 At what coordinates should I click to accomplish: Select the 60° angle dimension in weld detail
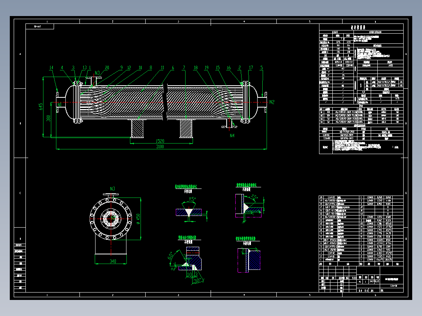170,256
